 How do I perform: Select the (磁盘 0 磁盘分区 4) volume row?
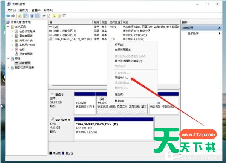pos(114,35)
